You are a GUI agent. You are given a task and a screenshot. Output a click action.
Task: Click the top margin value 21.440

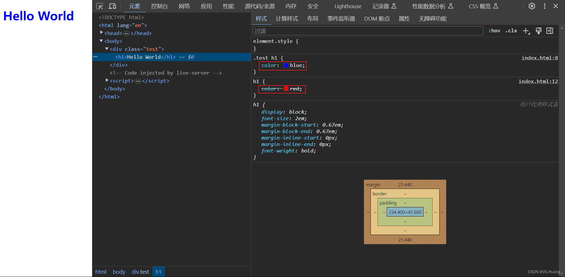(x=405, y=185)
